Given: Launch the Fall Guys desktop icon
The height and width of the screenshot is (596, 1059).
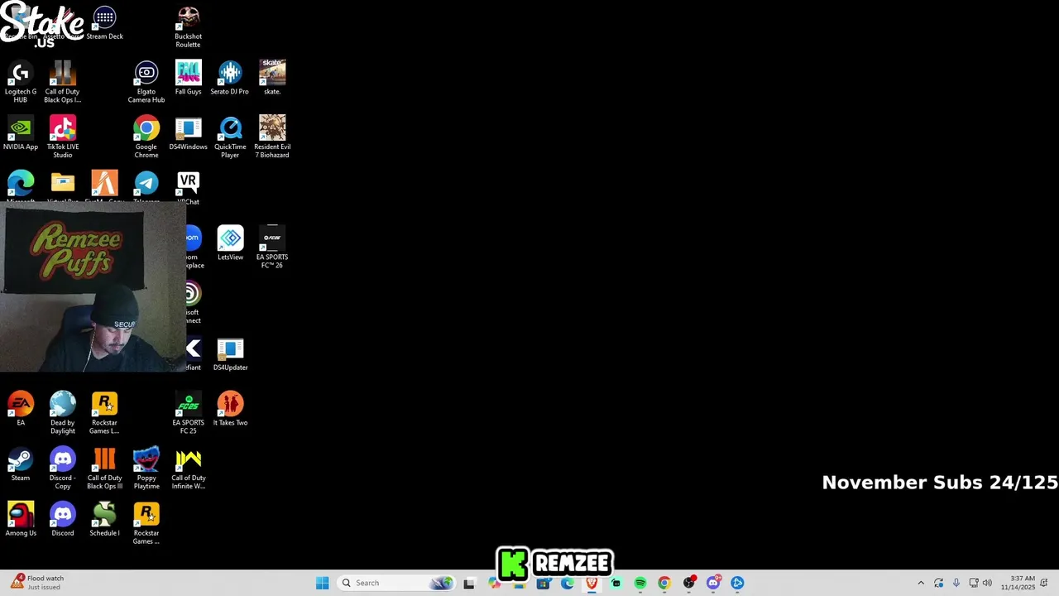Looking at the screenshot, I should 188,77.
